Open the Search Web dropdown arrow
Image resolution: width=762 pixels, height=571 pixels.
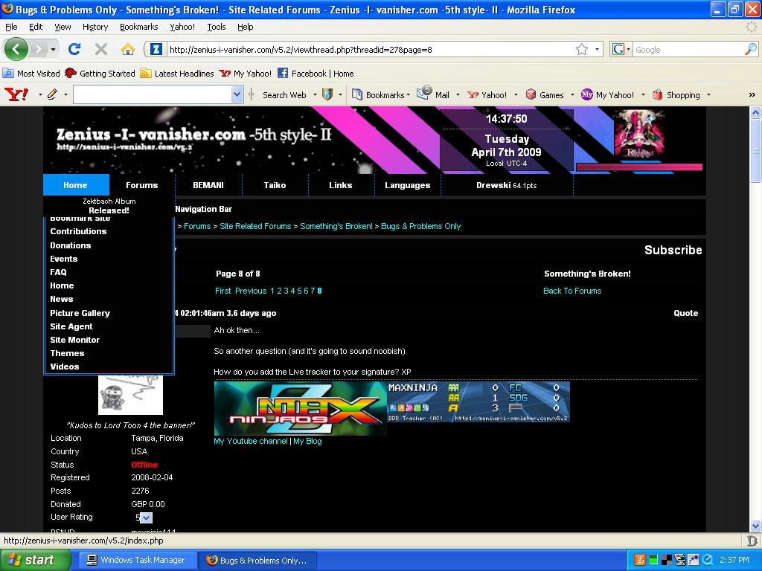pos(315,94)
